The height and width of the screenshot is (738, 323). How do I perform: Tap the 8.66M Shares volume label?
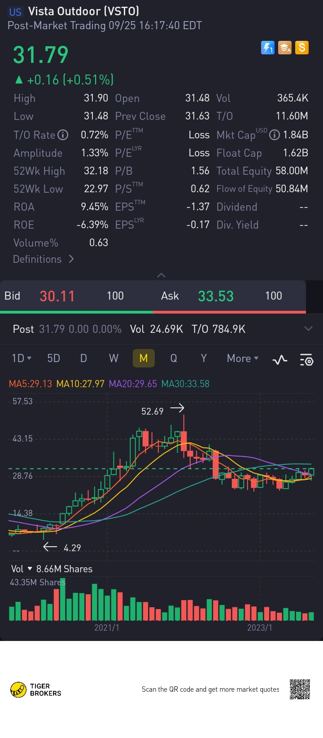pyautogui.click(x=64, y=569)
